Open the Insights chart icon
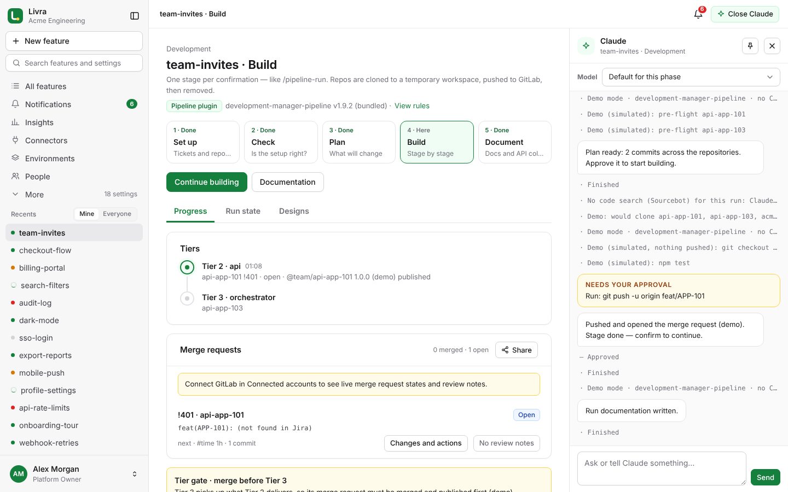 15,122
